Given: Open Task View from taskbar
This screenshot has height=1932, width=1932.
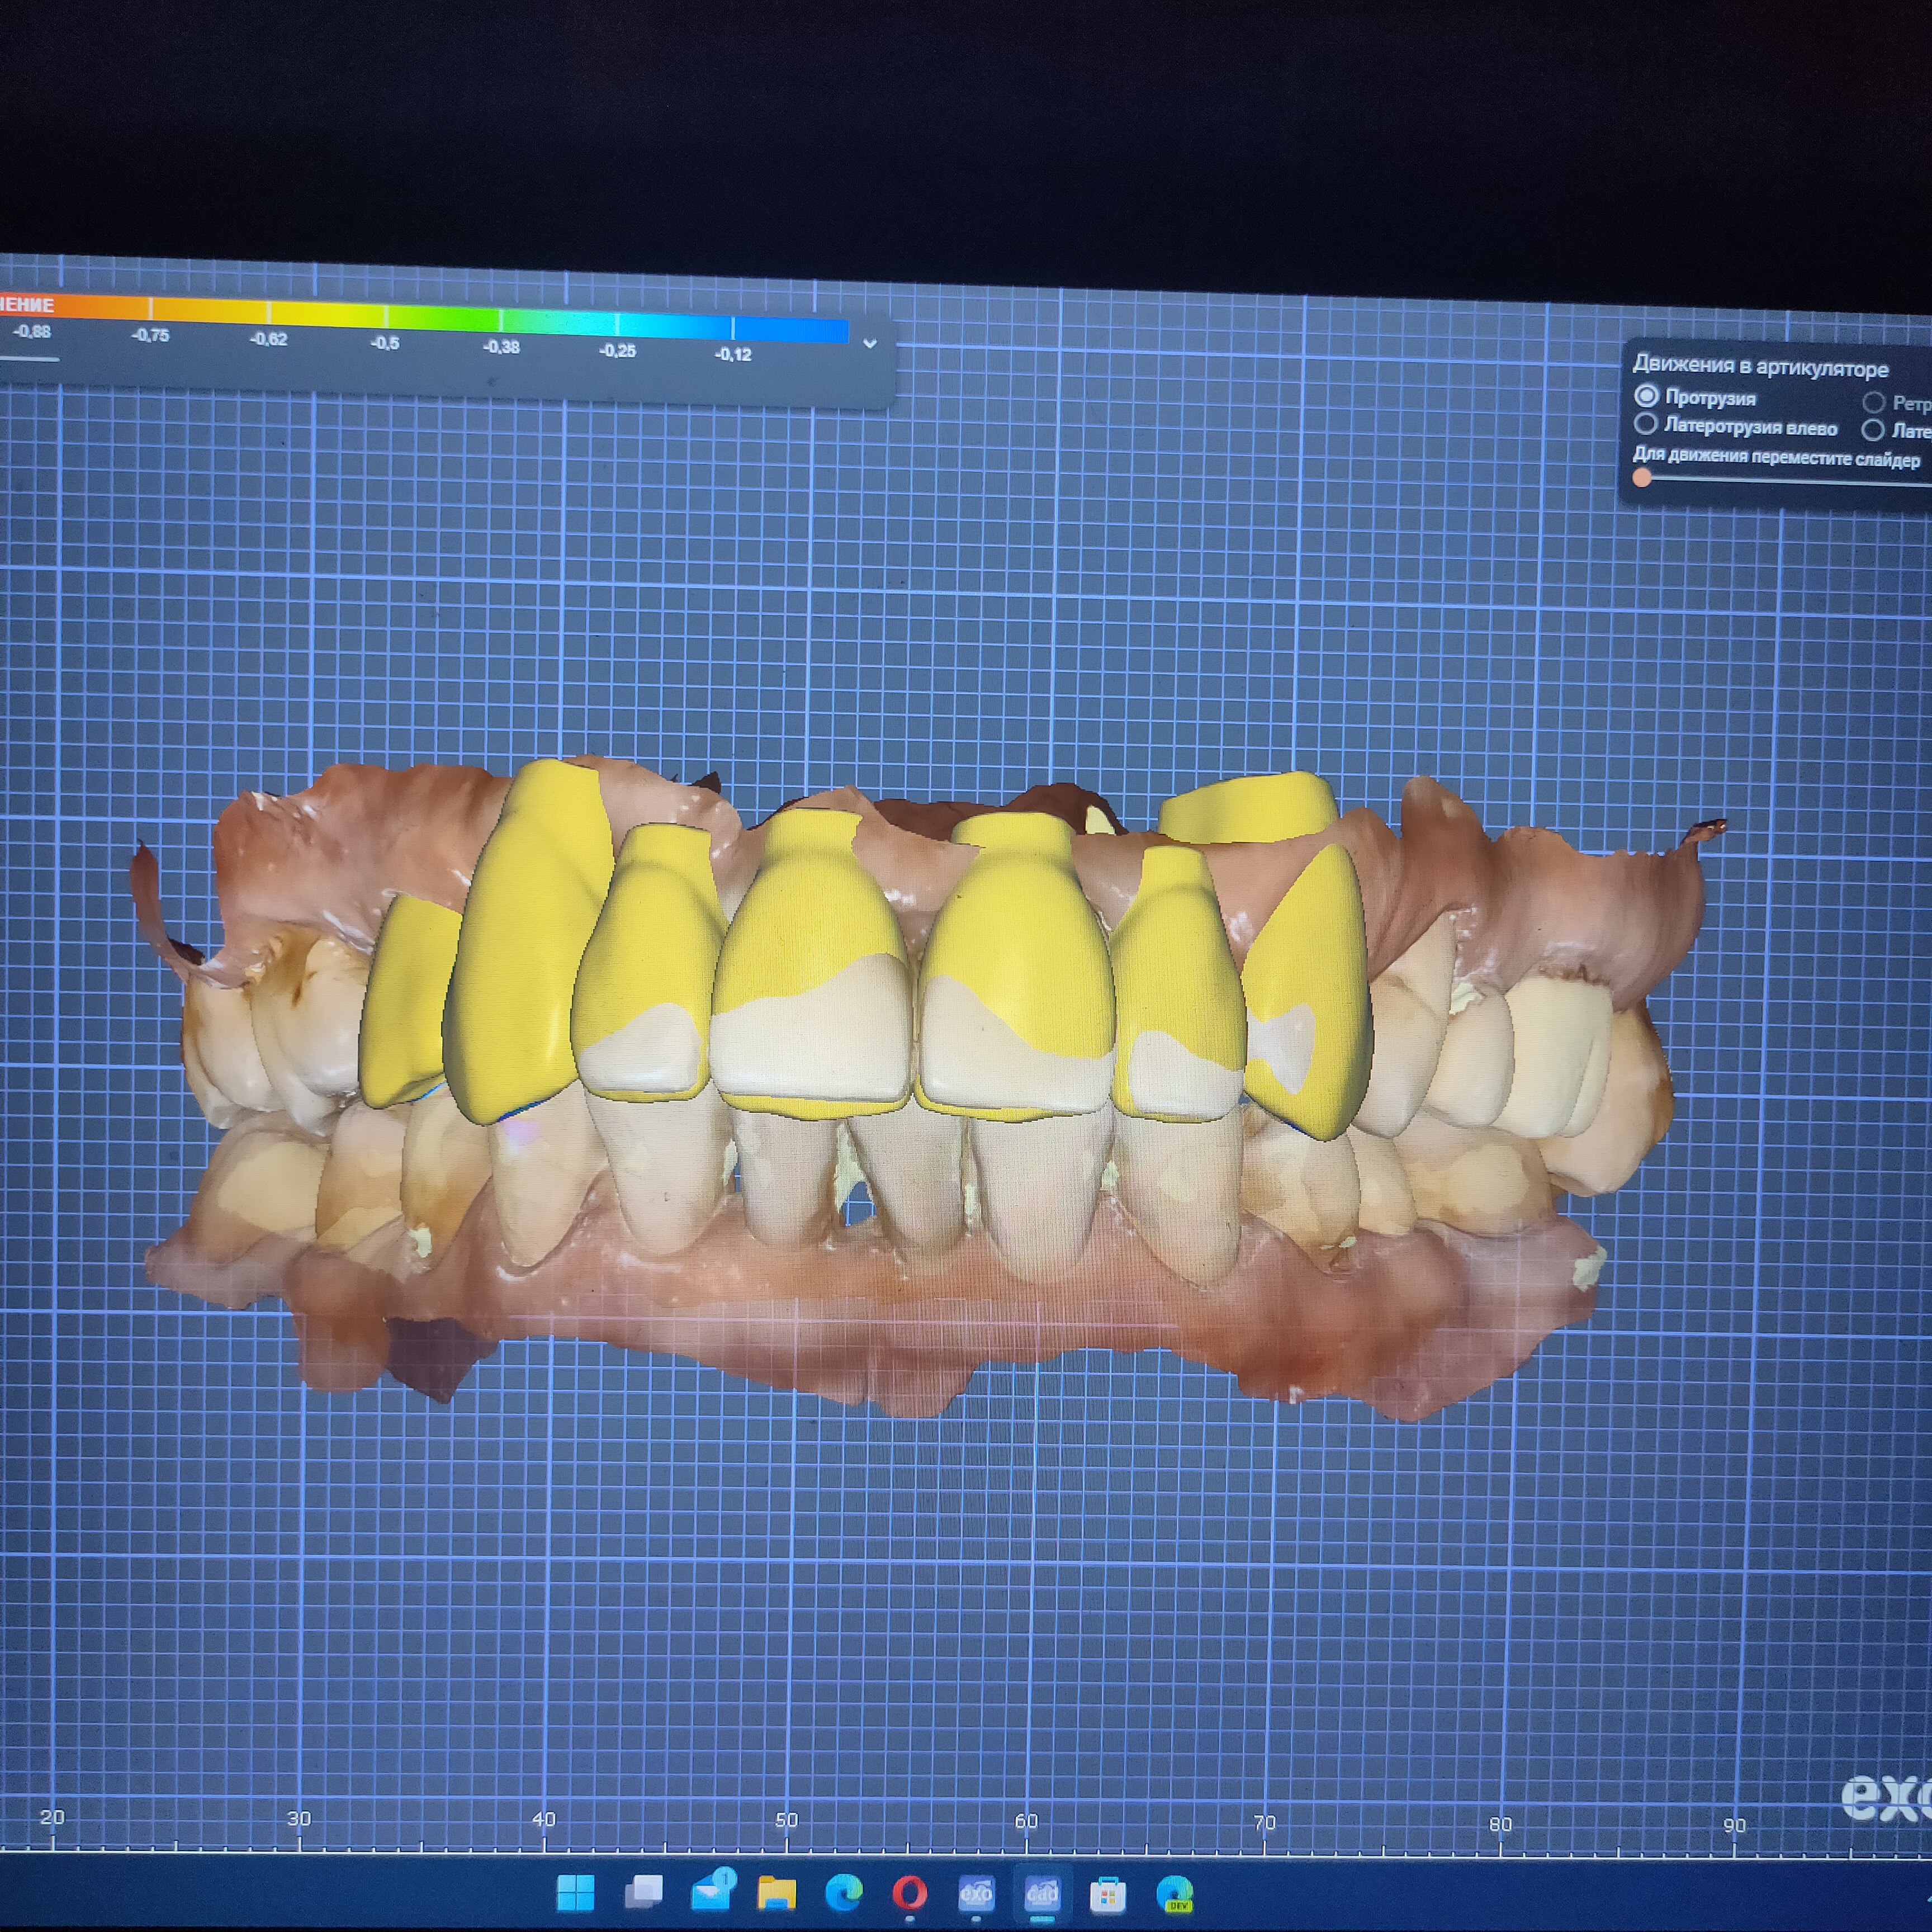Looking at the screenshot, I should (x=643, y=1892).
